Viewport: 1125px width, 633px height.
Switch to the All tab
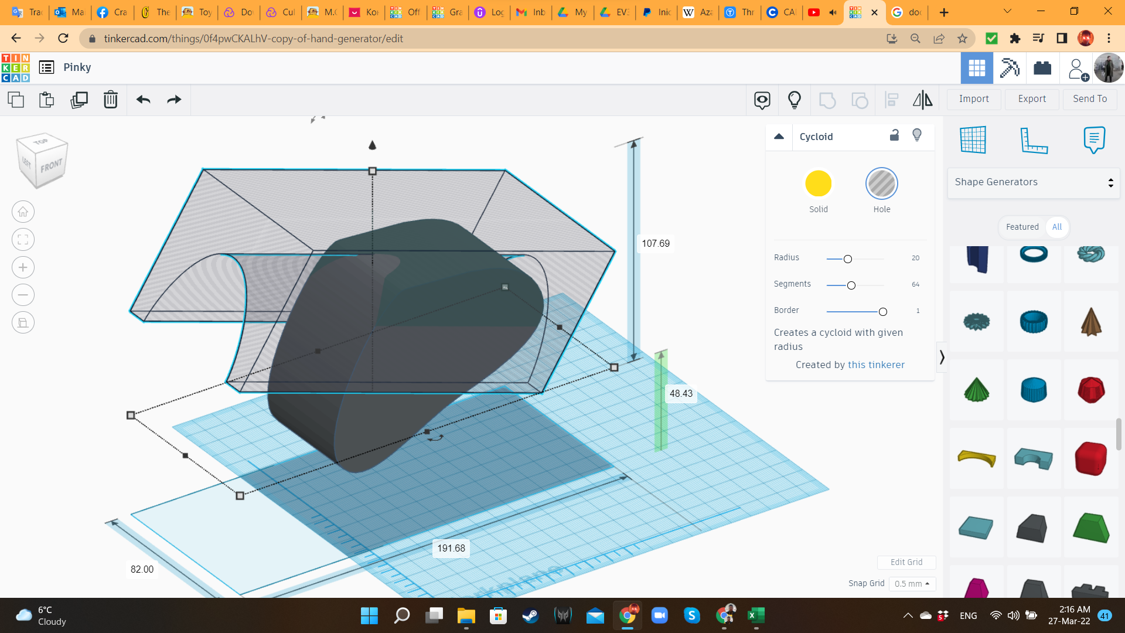click(x=1056, y=227)
